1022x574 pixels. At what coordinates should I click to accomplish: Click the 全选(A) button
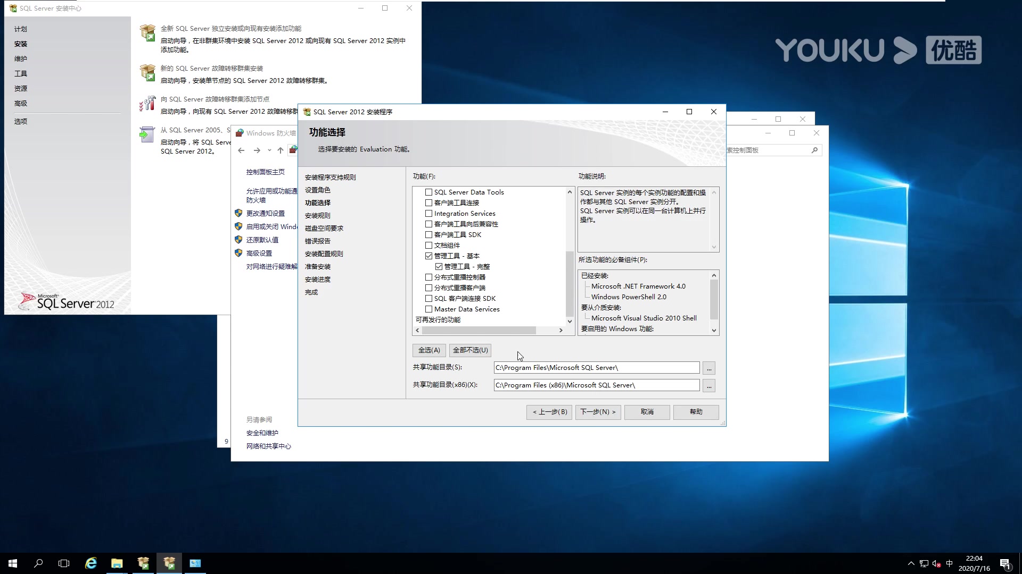coord(429,350)
